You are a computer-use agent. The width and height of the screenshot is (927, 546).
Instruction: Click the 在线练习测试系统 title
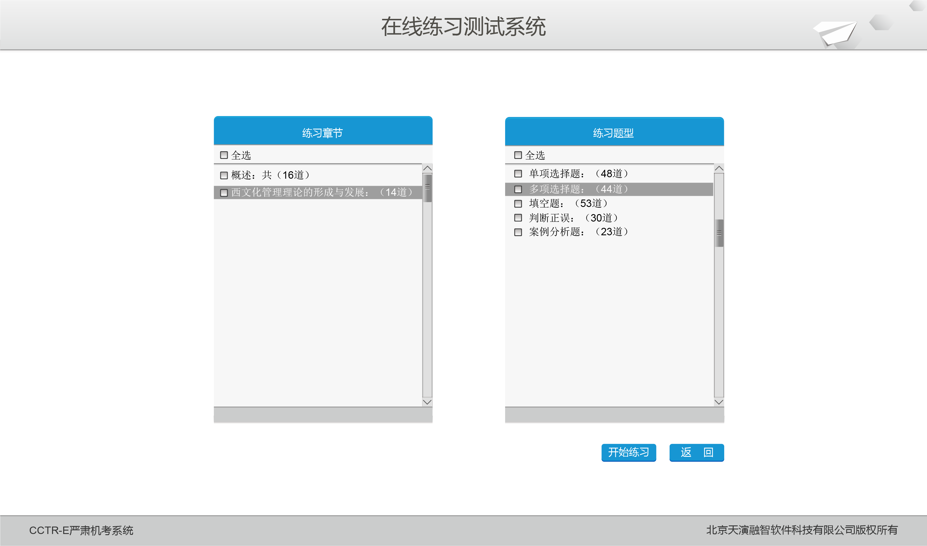463,27
